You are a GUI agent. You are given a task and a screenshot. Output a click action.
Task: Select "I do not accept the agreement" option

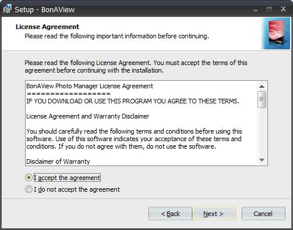29,189
